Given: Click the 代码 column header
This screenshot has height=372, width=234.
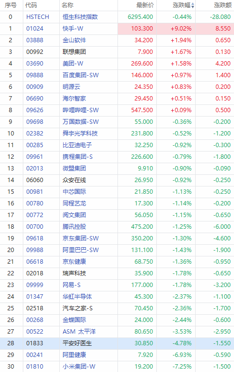Looking at the screenshot, I should 31,5.
